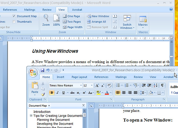
Task: Uncheck the Document Map checkbox
Action: 14,16
